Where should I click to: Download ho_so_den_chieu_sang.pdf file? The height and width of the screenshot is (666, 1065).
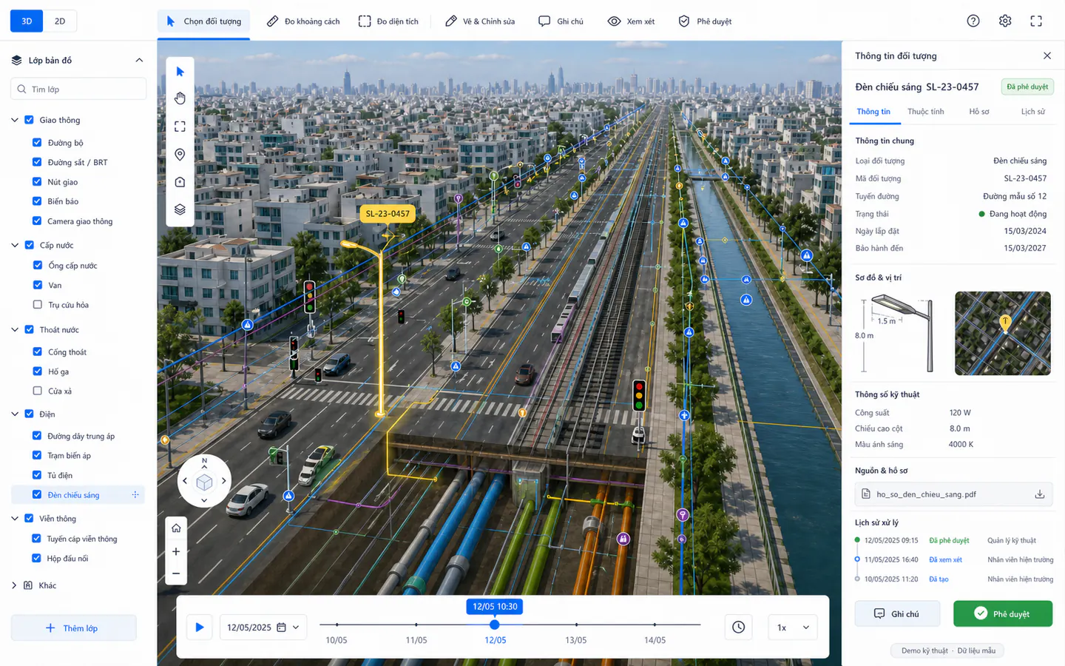pos(1039,494)
